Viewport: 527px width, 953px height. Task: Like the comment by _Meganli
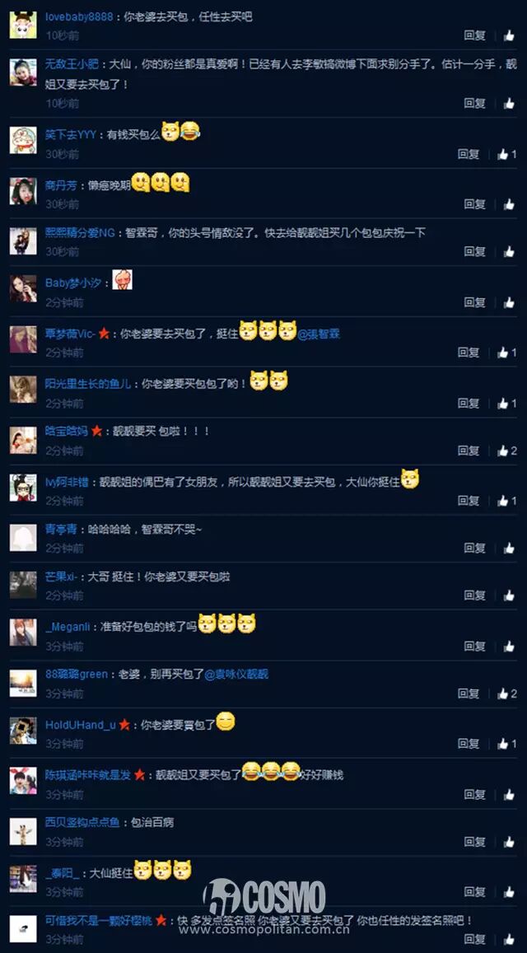(509, 646)
